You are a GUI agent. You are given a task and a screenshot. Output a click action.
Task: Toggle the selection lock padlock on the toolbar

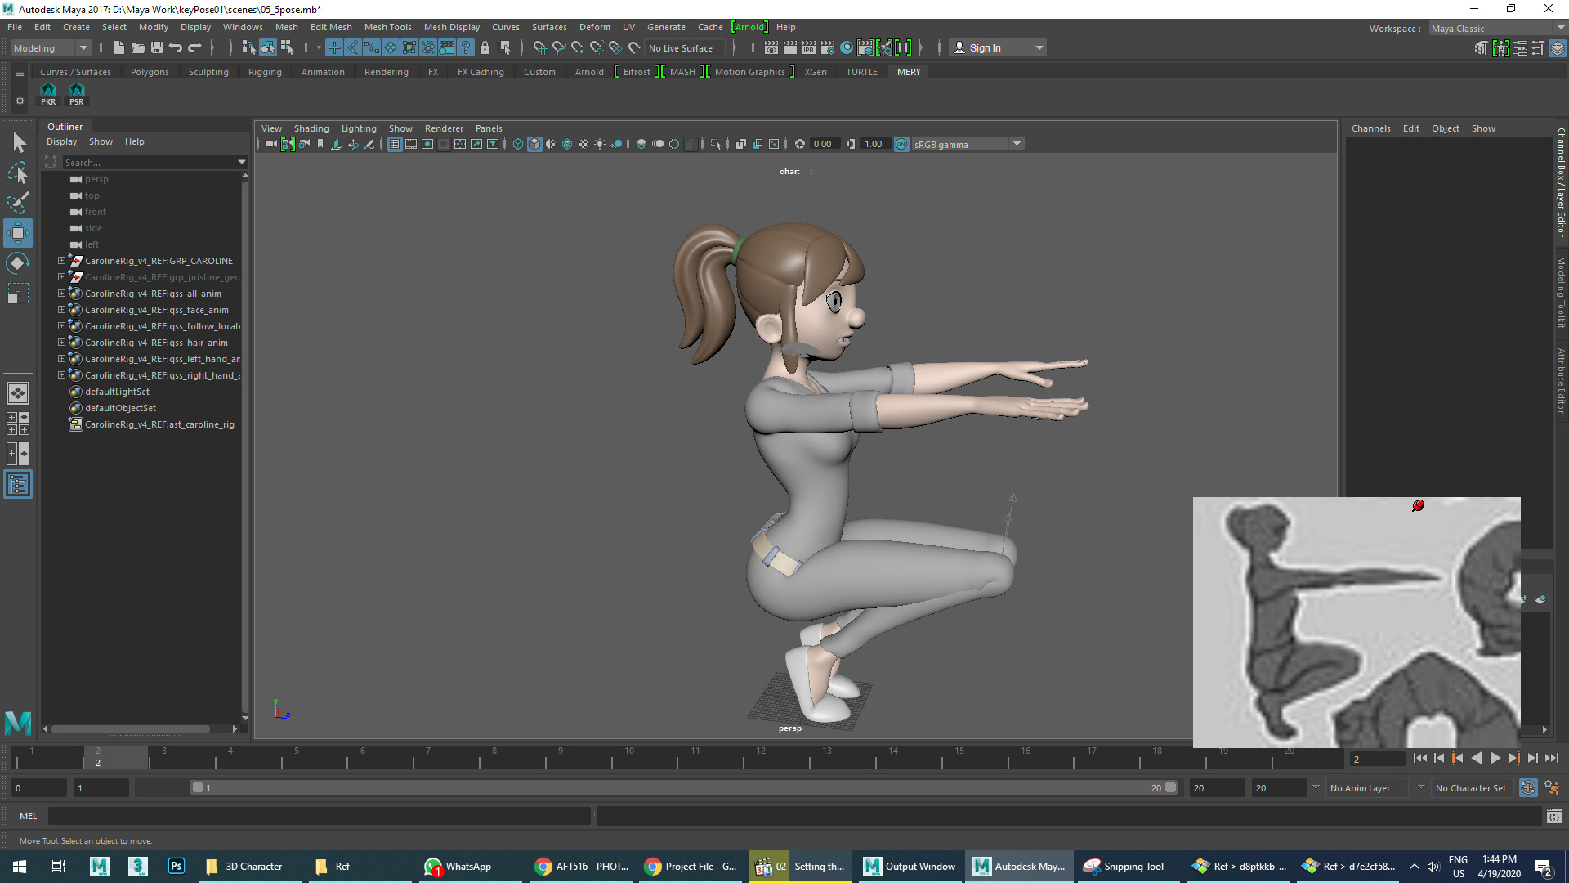tap(485, 47)
